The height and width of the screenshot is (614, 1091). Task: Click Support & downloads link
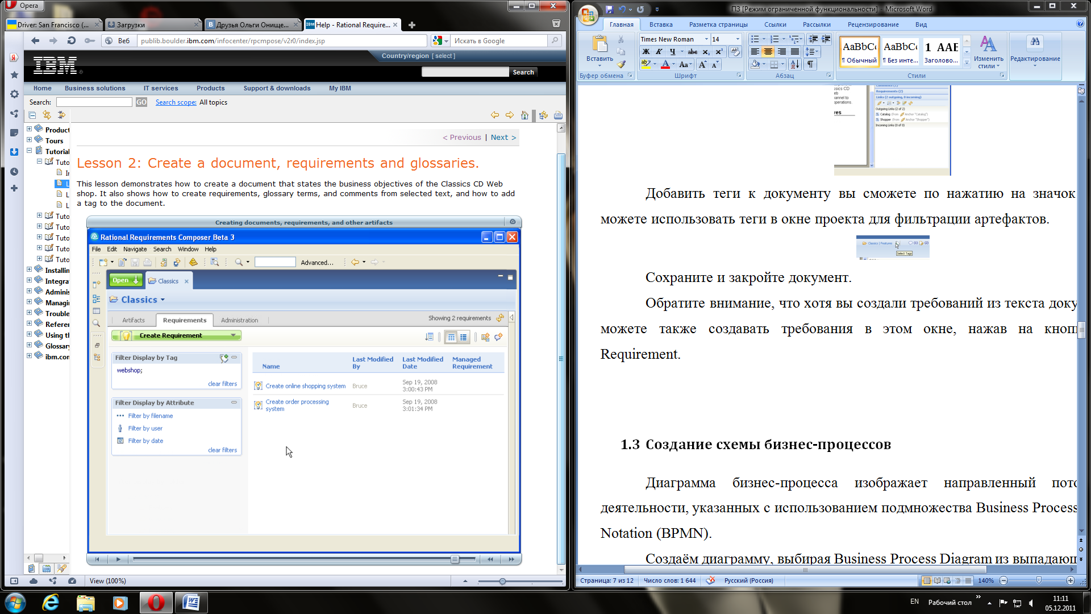277,88
